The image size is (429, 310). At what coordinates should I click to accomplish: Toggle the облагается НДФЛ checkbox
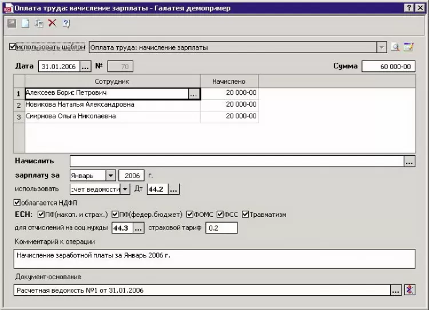point(17,203)
